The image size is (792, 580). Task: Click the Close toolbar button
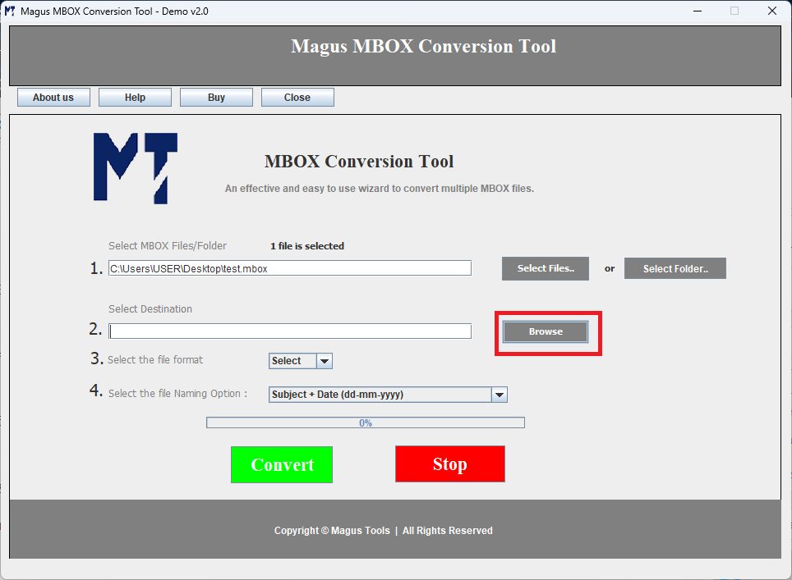pos(297,98)
